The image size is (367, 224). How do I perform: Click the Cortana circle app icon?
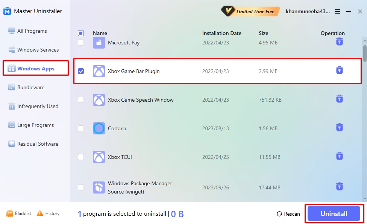pyautogui.click(x=99, y=128)
